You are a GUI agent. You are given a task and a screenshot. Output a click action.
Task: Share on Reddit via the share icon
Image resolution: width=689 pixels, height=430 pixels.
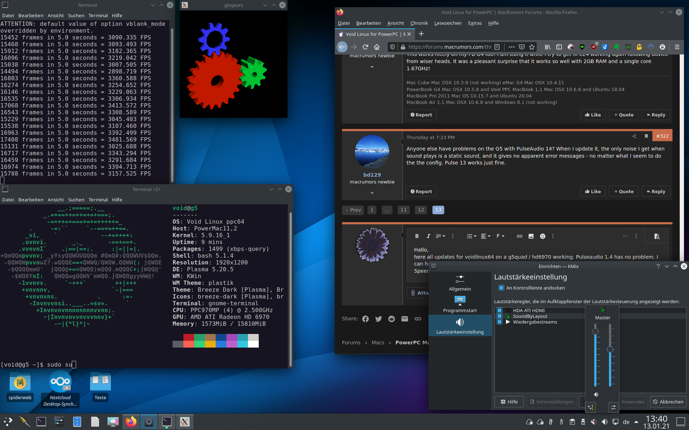tap(392, 319)
